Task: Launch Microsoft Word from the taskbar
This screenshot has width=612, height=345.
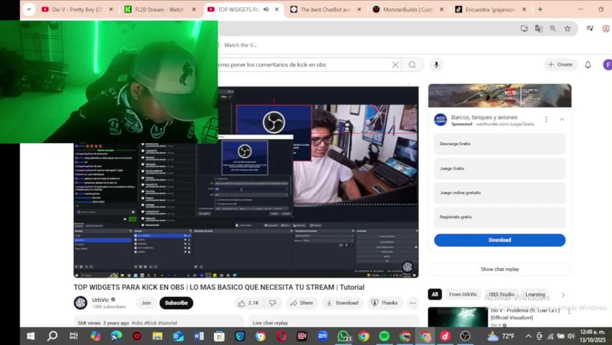Action: (x=199, y=336)
